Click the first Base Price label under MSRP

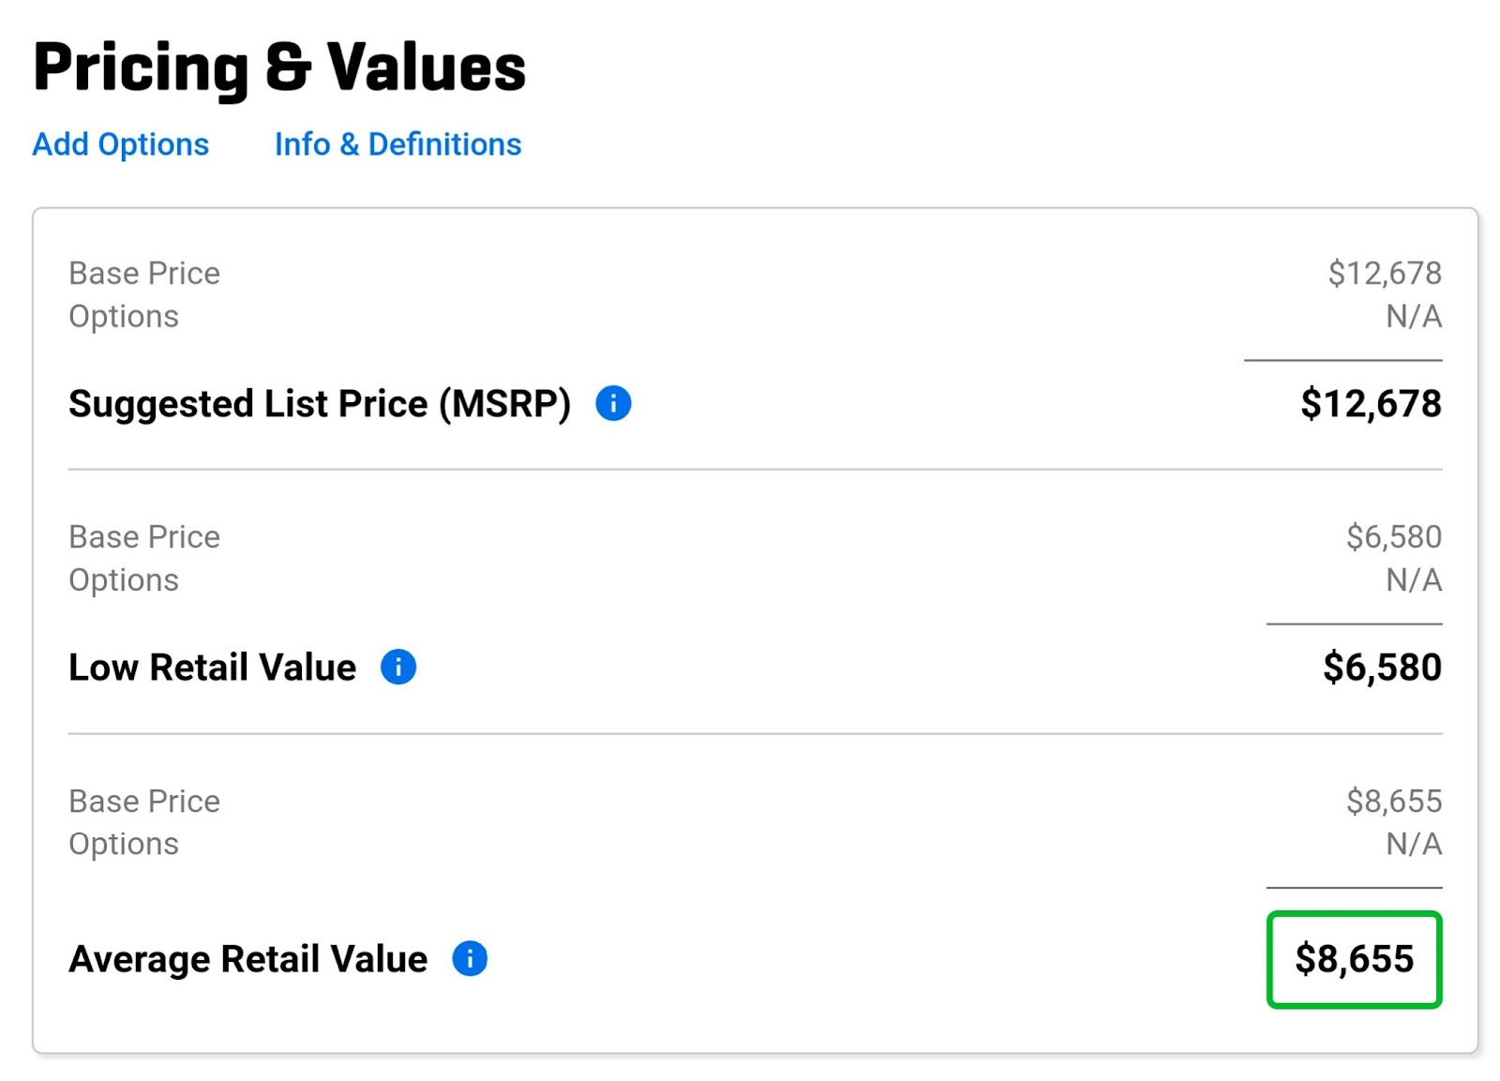(144, 274)
